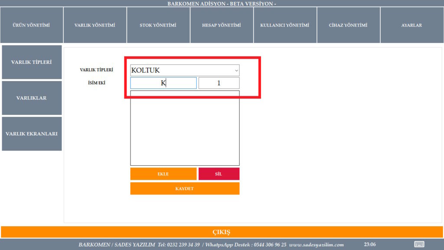This screenshot has height=250, width=444.
Task: Select VARLIK TİPLERİ sidebar button
Action: 32,62
